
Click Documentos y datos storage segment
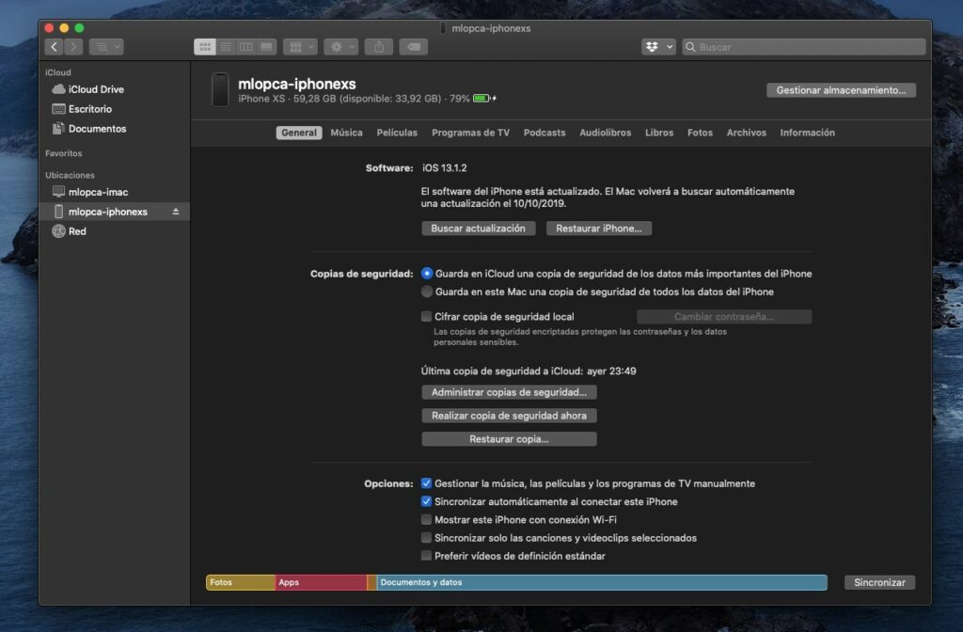point(602,582)
